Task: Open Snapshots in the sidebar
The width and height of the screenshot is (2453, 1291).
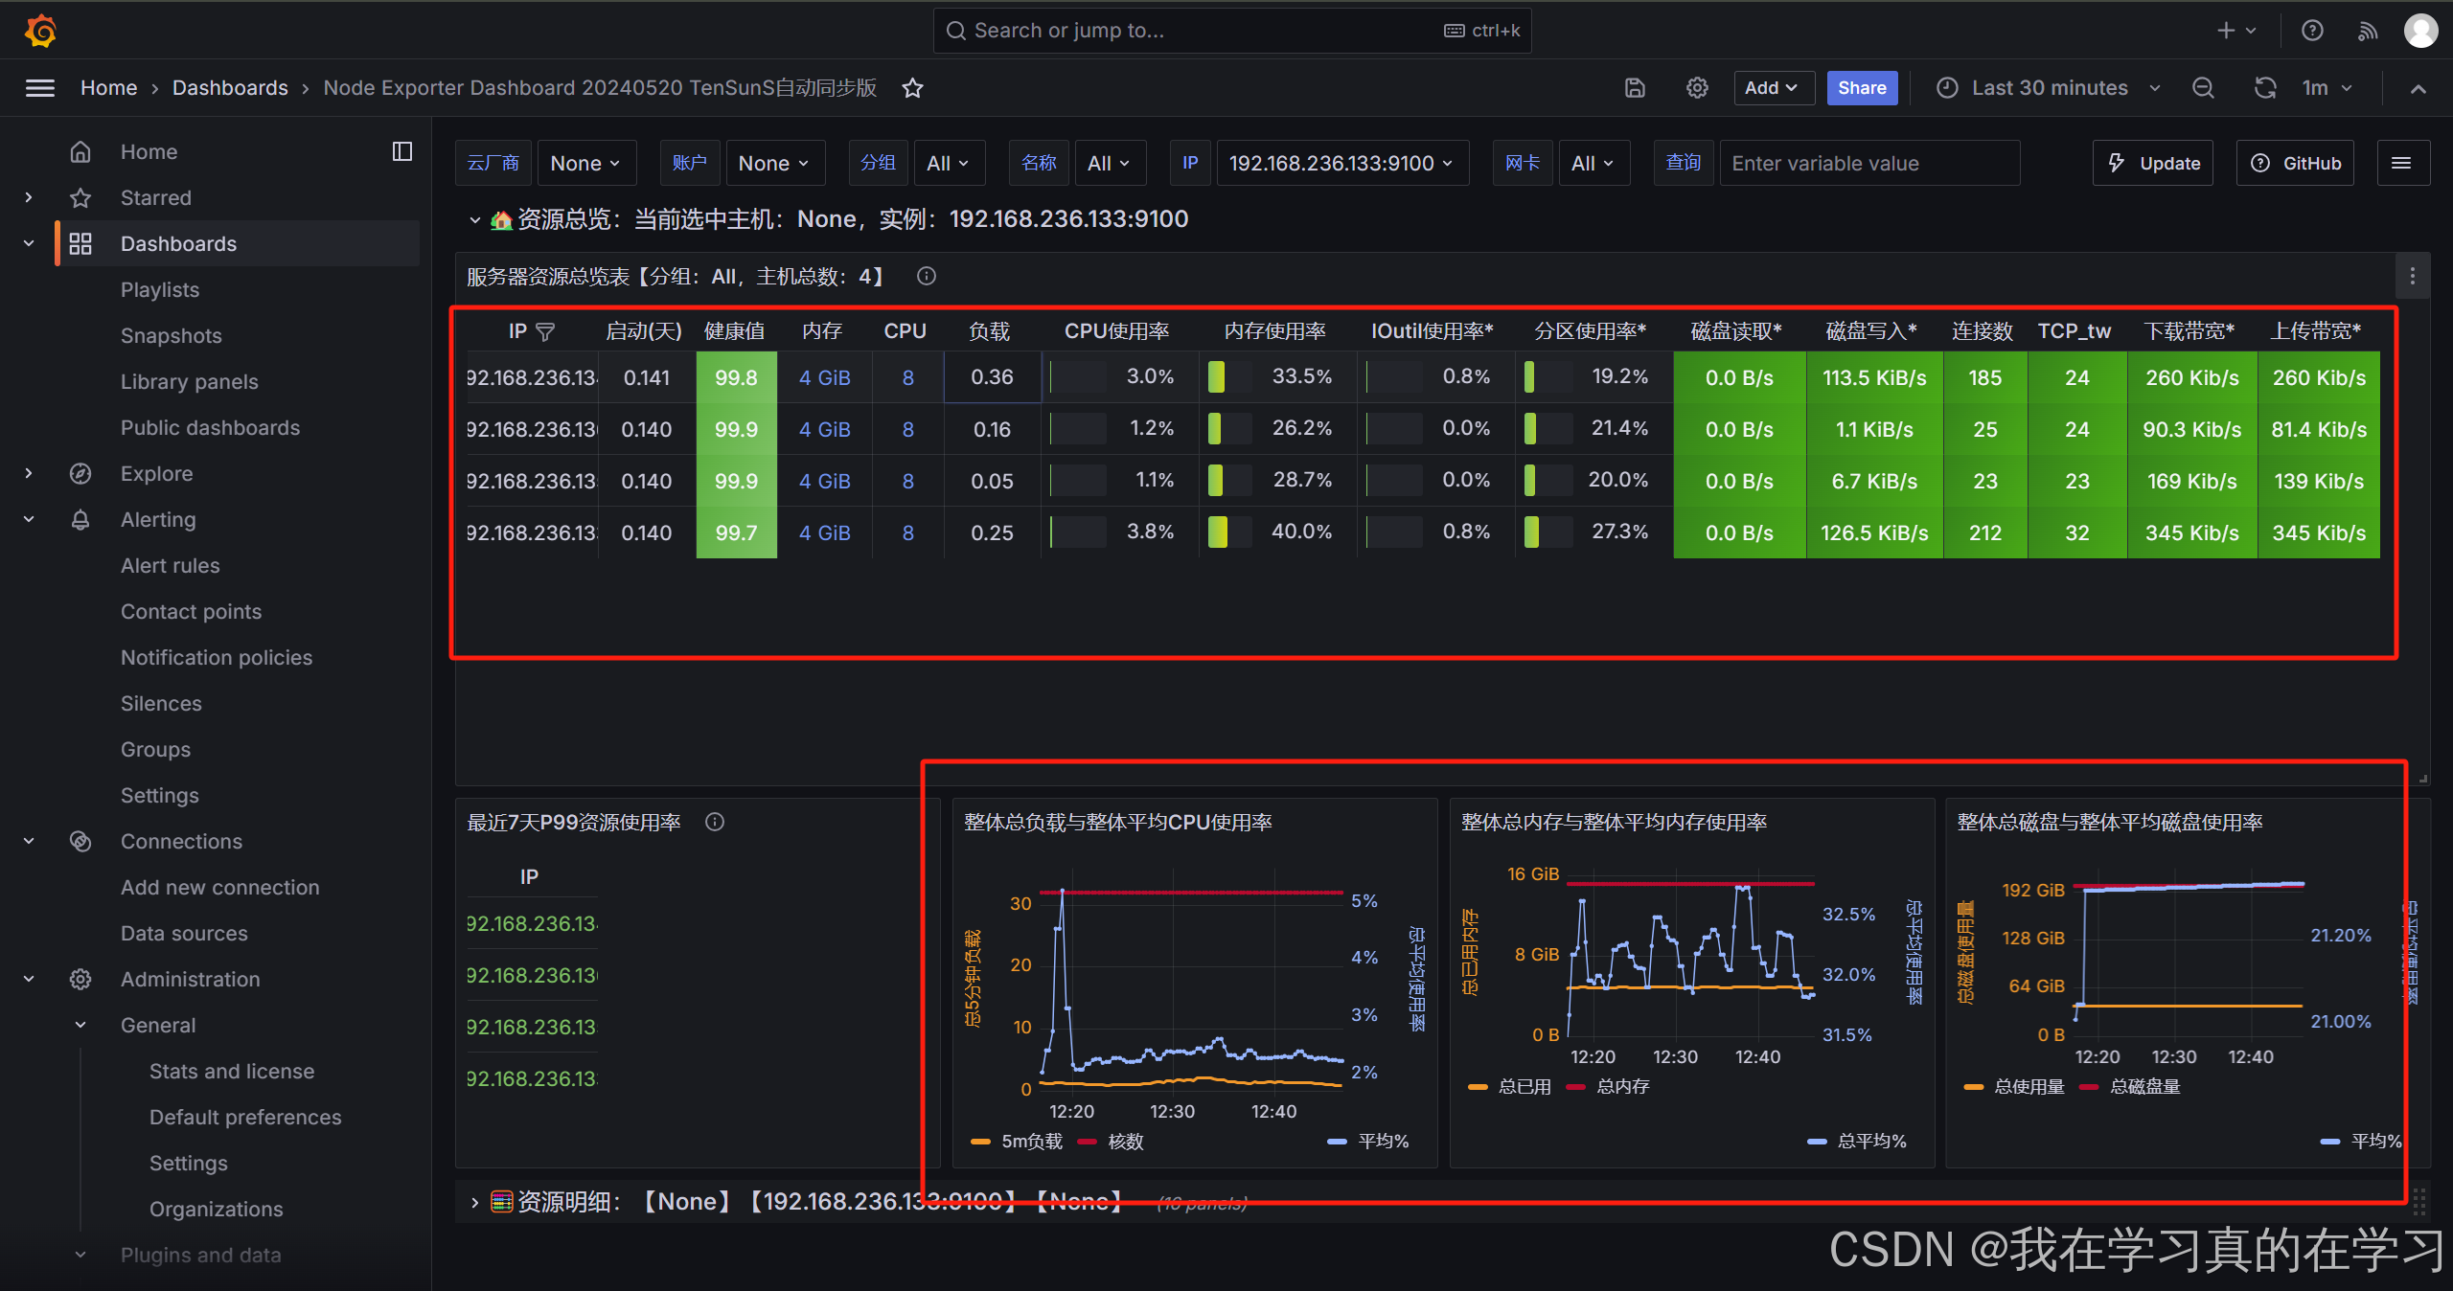Action: (x=171, y=335)
